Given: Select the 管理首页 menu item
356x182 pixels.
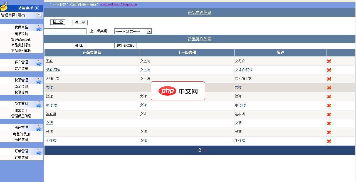Looking at the screenshot, I should click(9, 15).
